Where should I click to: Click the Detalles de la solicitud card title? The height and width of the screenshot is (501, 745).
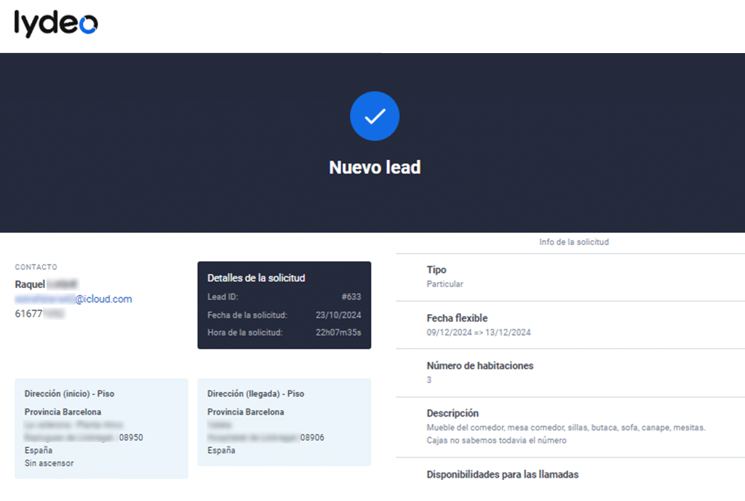pyautogui.click(x=256, y=278)
